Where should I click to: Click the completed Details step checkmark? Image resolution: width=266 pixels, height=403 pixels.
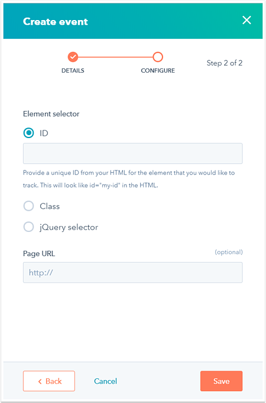coord(73,57)
